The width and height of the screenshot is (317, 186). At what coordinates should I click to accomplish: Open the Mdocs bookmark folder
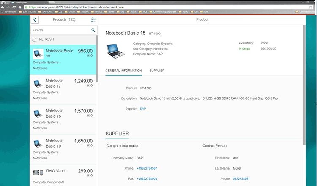(x=83, y=12)
